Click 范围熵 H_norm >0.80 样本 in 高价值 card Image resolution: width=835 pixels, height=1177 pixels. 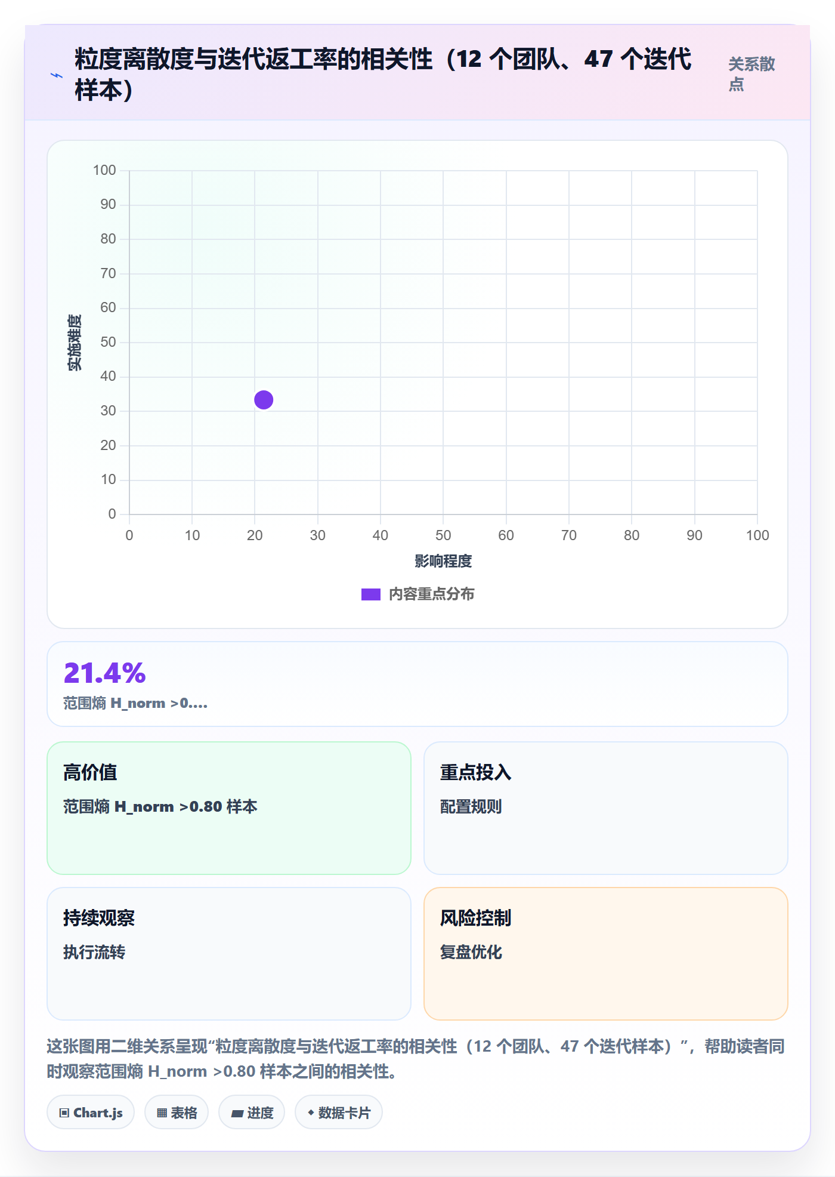click(160, 806)
